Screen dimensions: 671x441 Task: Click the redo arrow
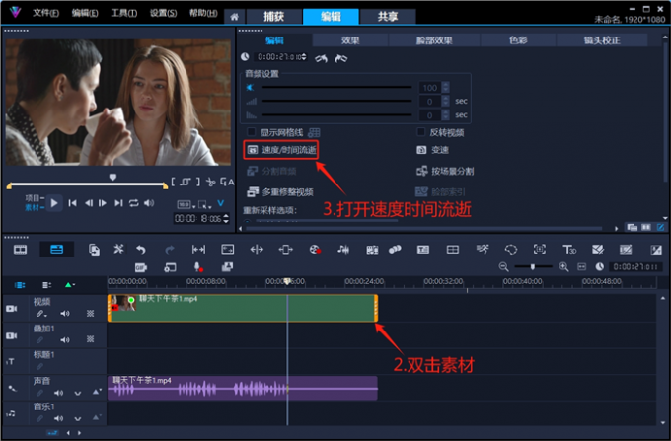pyautogui.click(x=170, y=250)
